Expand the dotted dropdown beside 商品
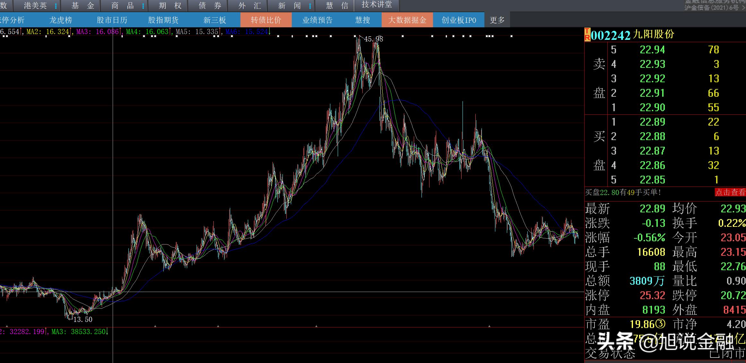 (143, 6)
